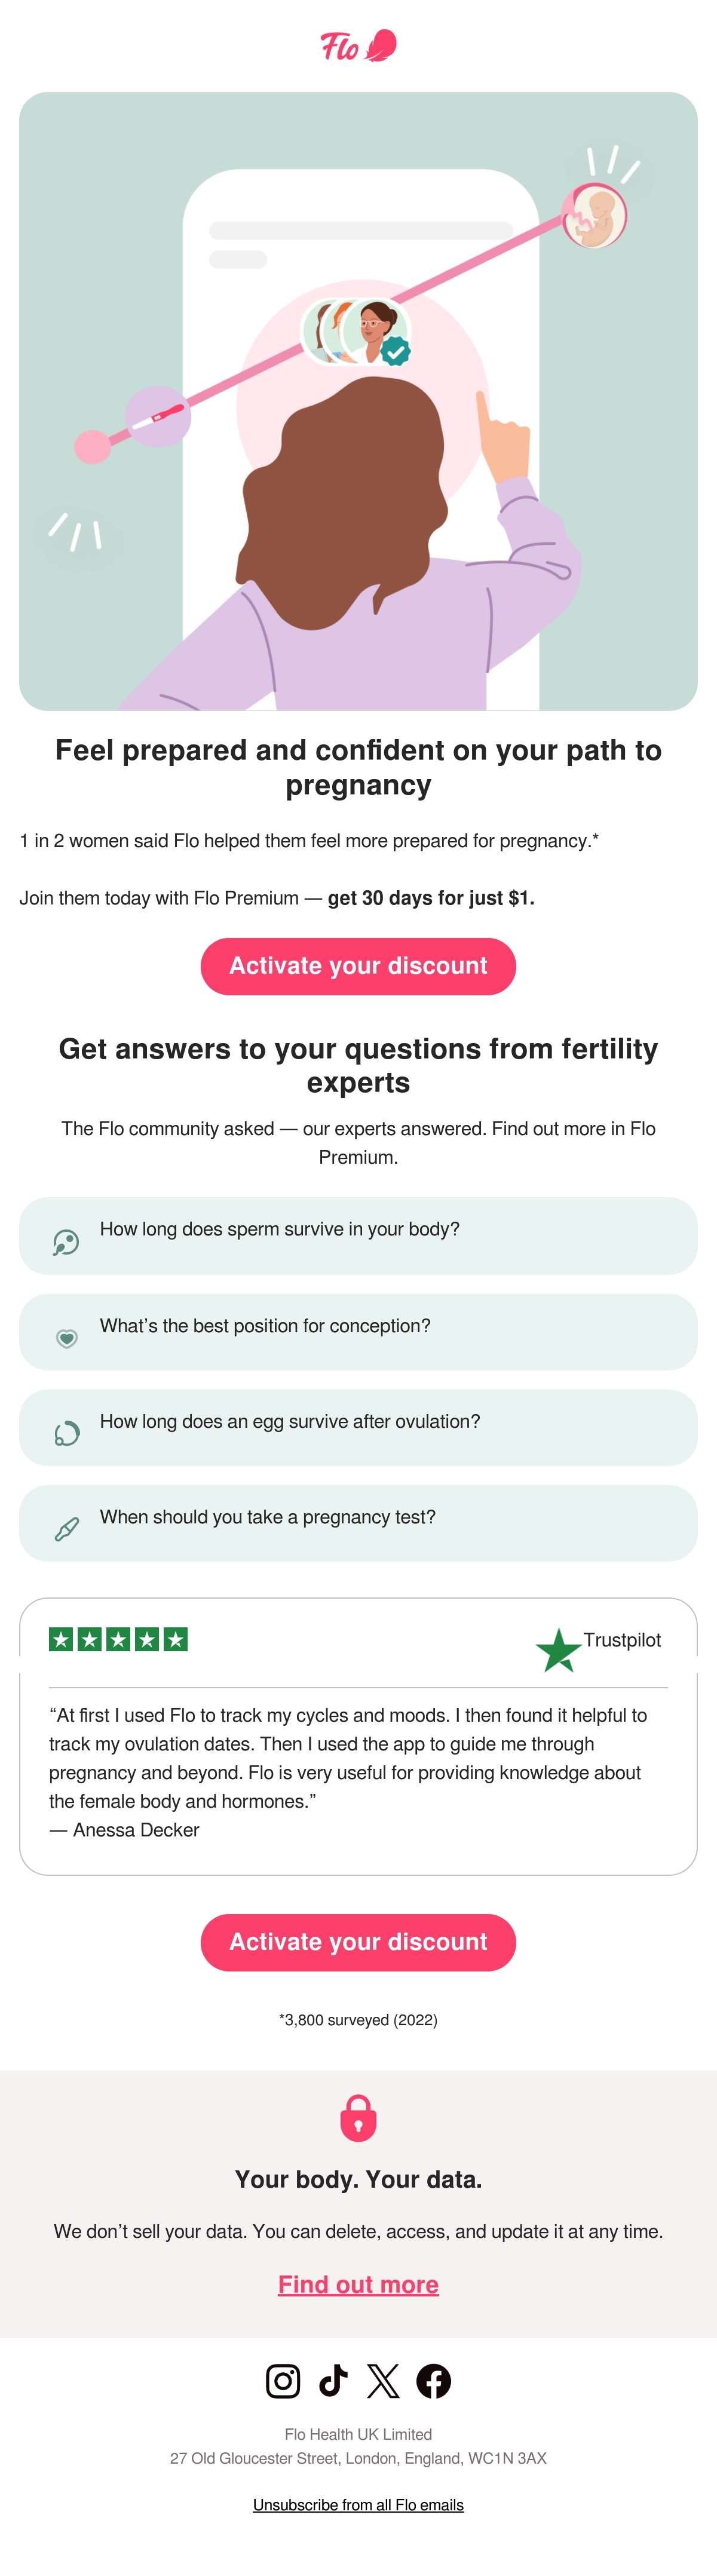Open the Find out more link
The width and height of the screenshot is (717, 2576).
click(x=358, y=2285)
